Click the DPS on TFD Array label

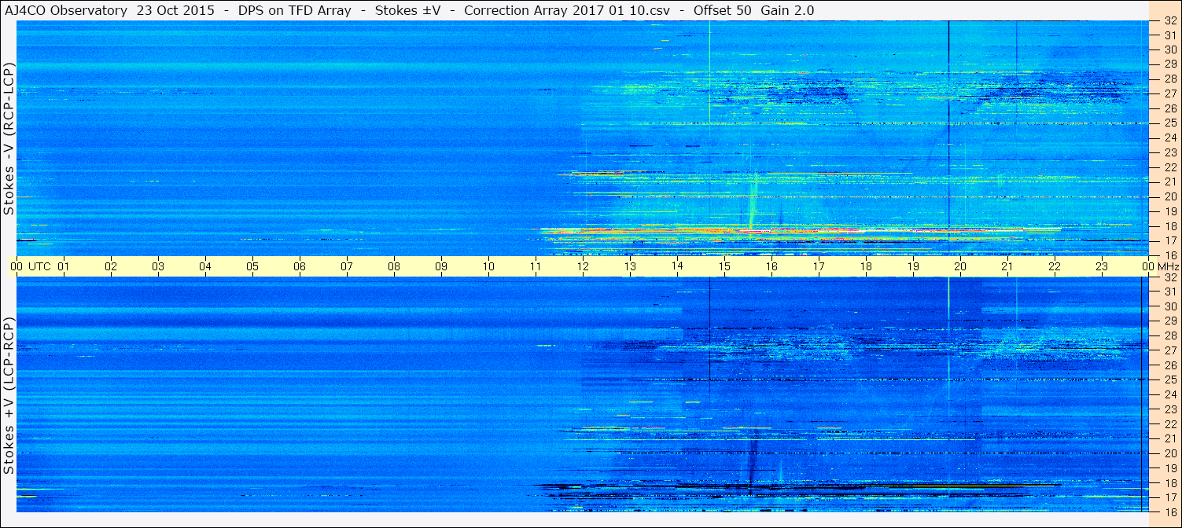coord(295,10)
